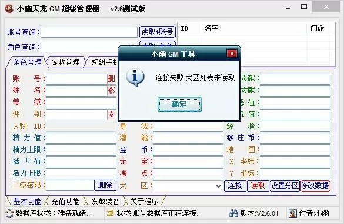Focus the X 坐标 input field
The image size is (344, 224).
295,162
